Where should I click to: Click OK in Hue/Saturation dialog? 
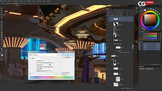coord(68,55)
